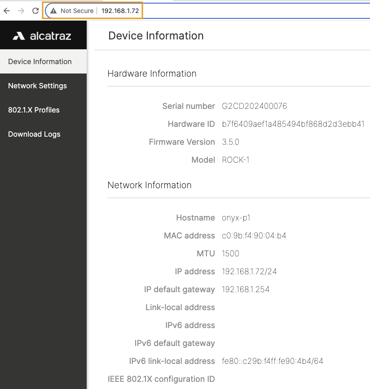Click the Hardware Information heading
The image size is (370, 389).
[x=152, y=73]
